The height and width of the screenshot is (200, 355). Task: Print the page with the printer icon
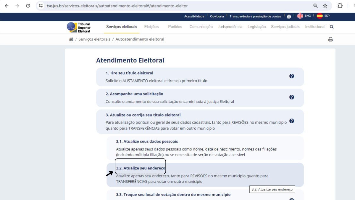(331, 39)
